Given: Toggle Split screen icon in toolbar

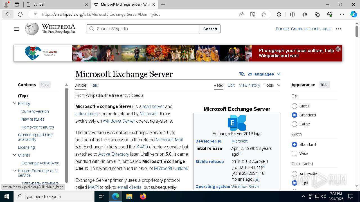Looking at the screenshot, I should tap(292, 14).
